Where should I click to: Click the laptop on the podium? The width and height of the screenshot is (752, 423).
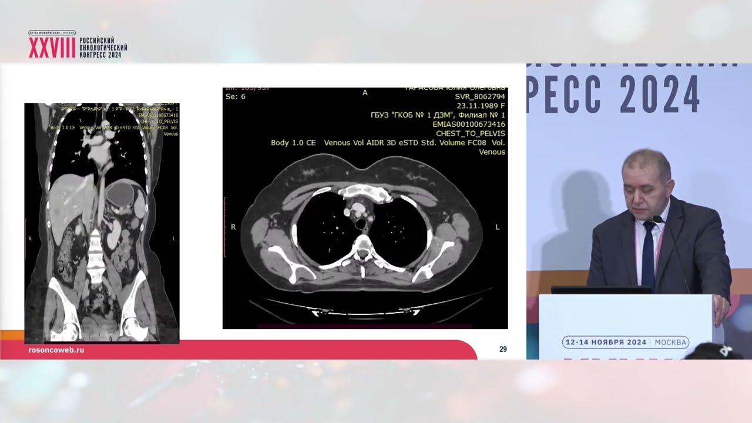(601, 290)
